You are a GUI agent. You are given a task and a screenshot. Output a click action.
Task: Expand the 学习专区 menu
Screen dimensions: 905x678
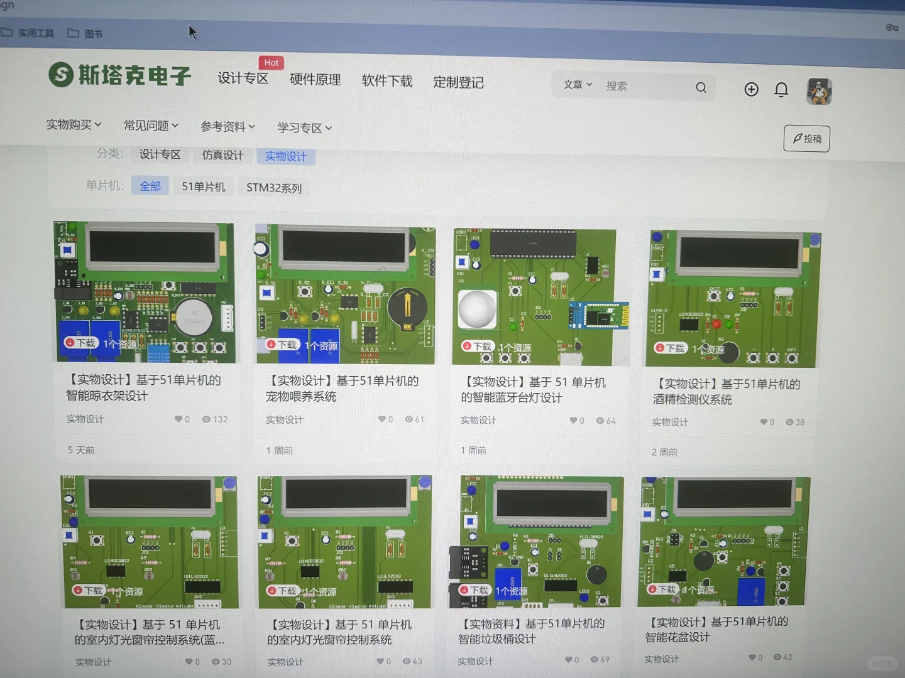pyautogui.click(x=305, y=127)
